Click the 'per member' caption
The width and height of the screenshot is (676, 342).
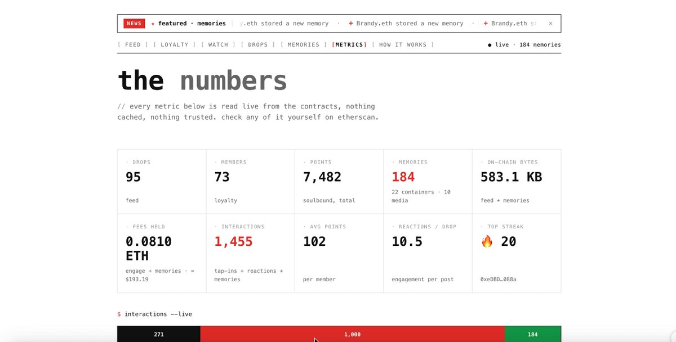coord(319,279)
